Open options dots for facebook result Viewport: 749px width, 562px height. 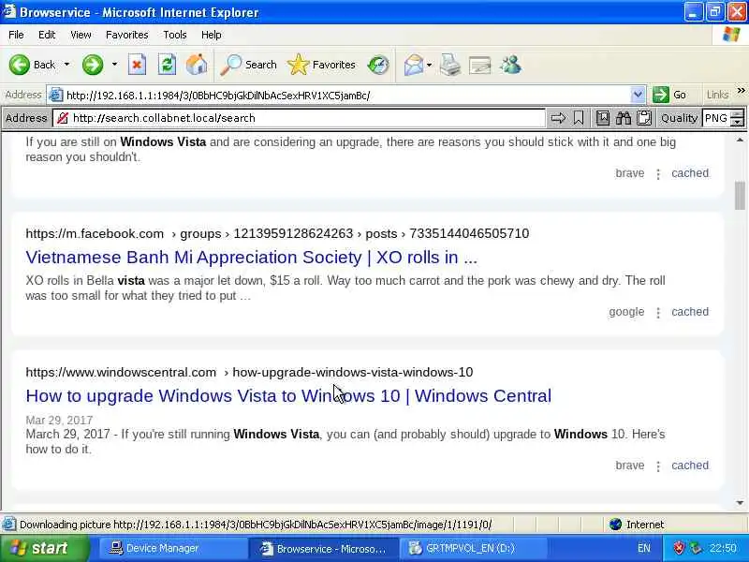(x=658, y=313)
